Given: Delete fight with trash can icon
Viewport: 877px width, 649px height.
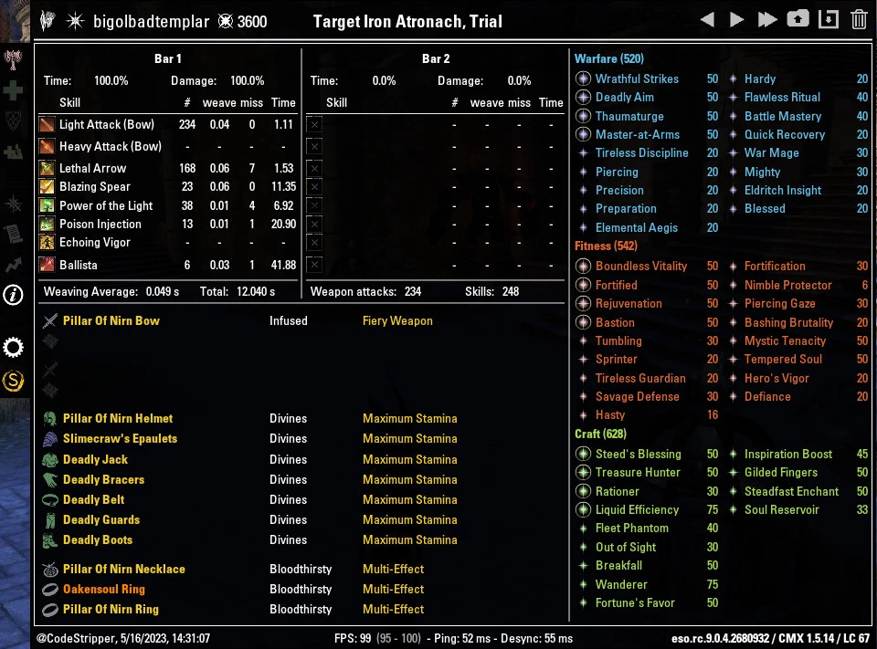Looking at the screenshot, I should click(x=859, y=19).
